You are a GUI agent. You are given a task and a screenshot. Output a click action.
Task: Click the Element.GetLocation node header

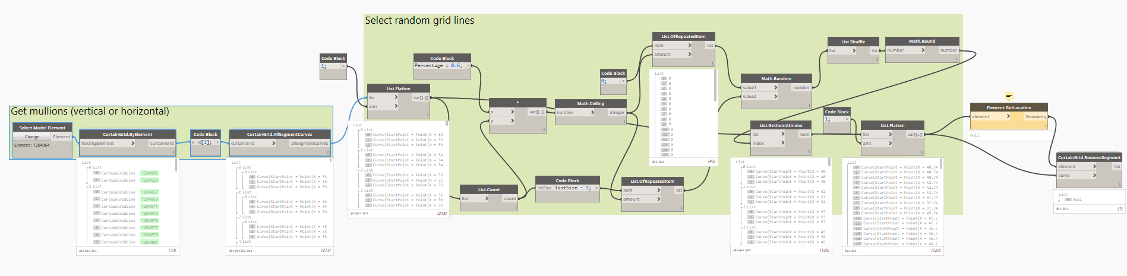[1008, 107]
